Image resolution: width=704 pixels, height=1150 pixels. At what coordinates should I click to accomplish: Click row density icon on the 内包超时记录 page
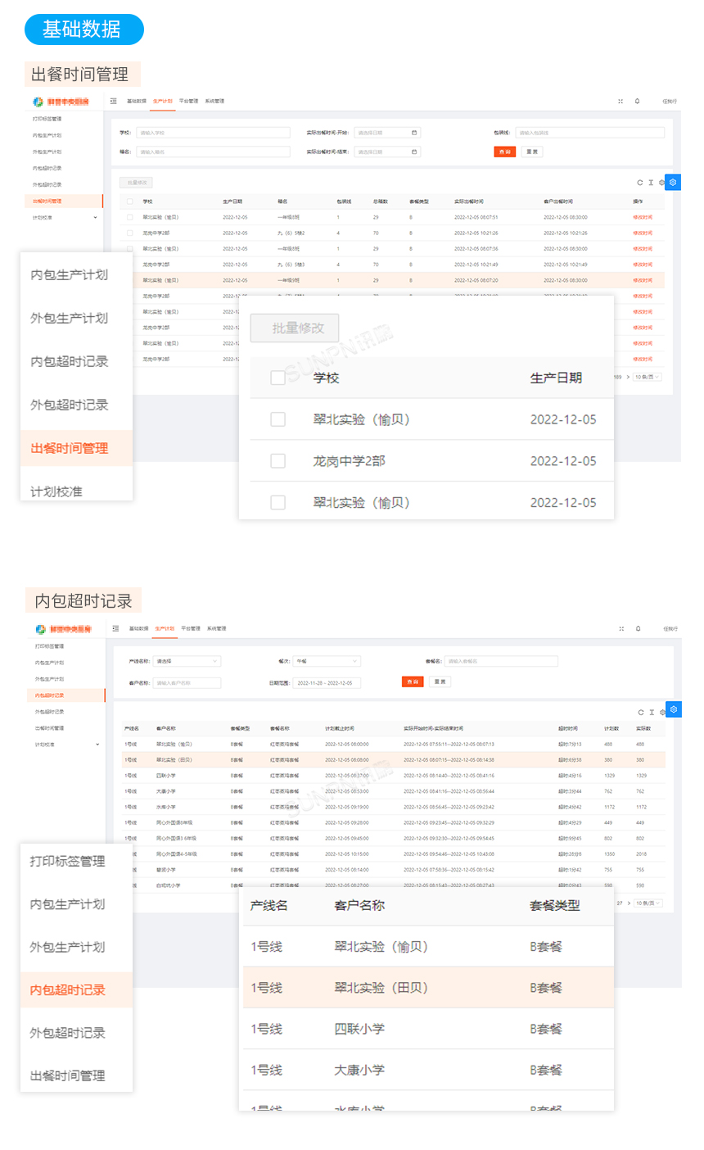click(652, 712)
